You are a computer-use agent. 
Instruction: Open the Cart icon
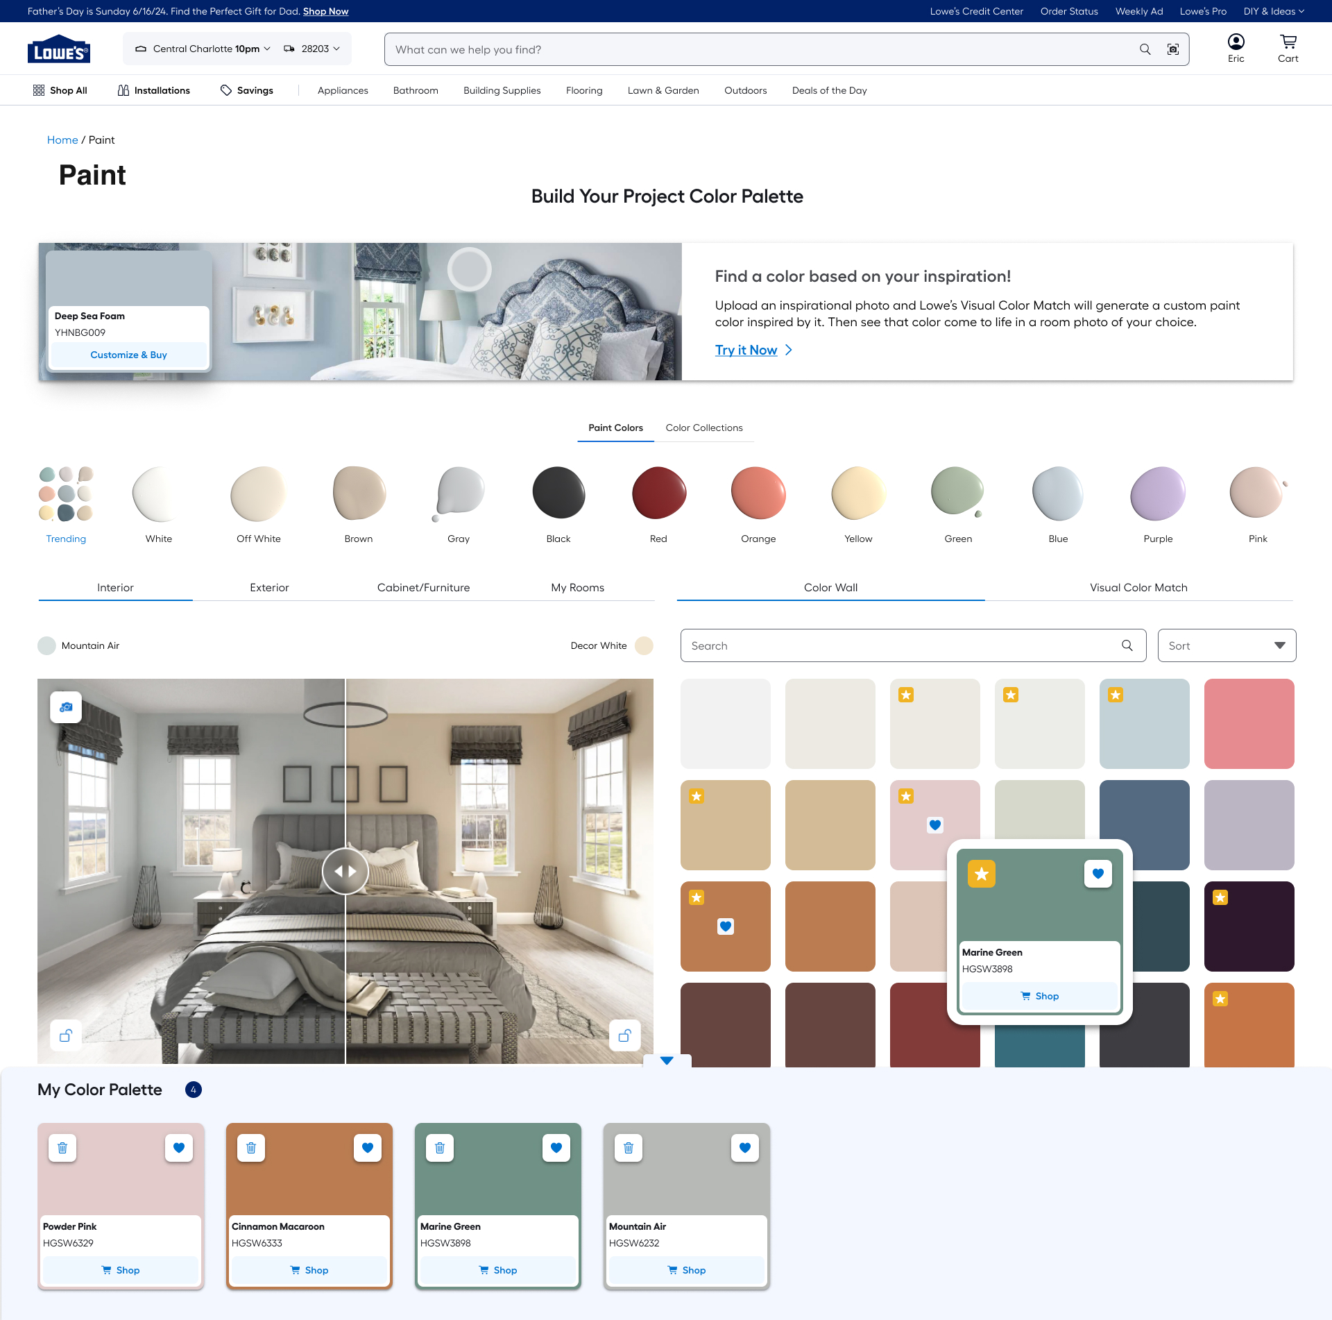pos(1288,42)
